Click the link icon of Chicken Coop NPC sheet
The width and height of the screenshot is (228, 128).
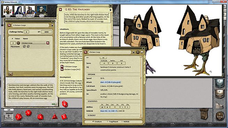(x=85, y=52)
